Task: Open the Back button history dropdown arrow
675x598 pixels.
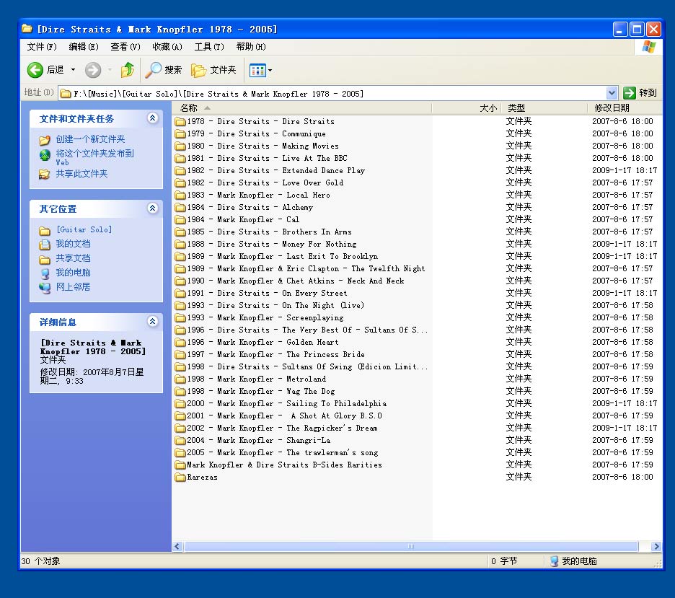Action: point(73,70)
